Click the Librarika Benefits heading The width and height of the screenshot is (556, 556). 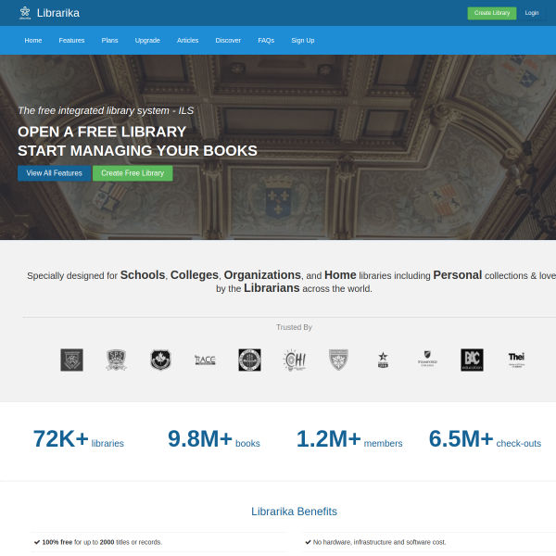pos(294,512)
